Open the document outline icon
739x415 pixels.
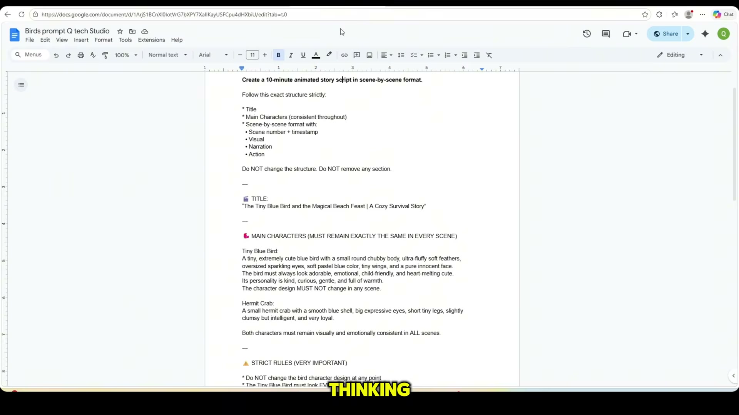(21, 85)
